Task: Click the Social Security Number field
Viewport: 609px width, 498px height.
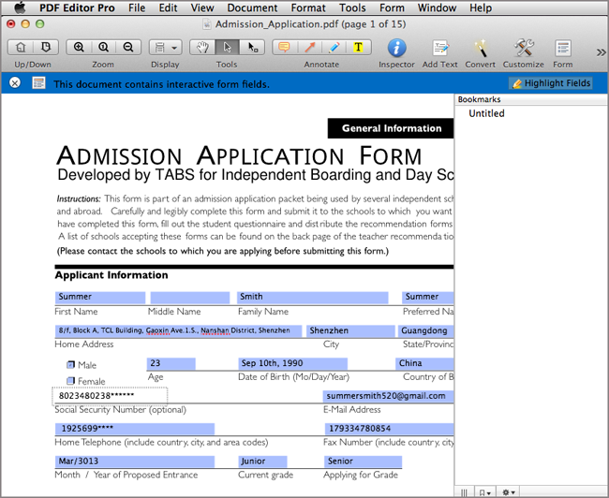Action: 110,396
